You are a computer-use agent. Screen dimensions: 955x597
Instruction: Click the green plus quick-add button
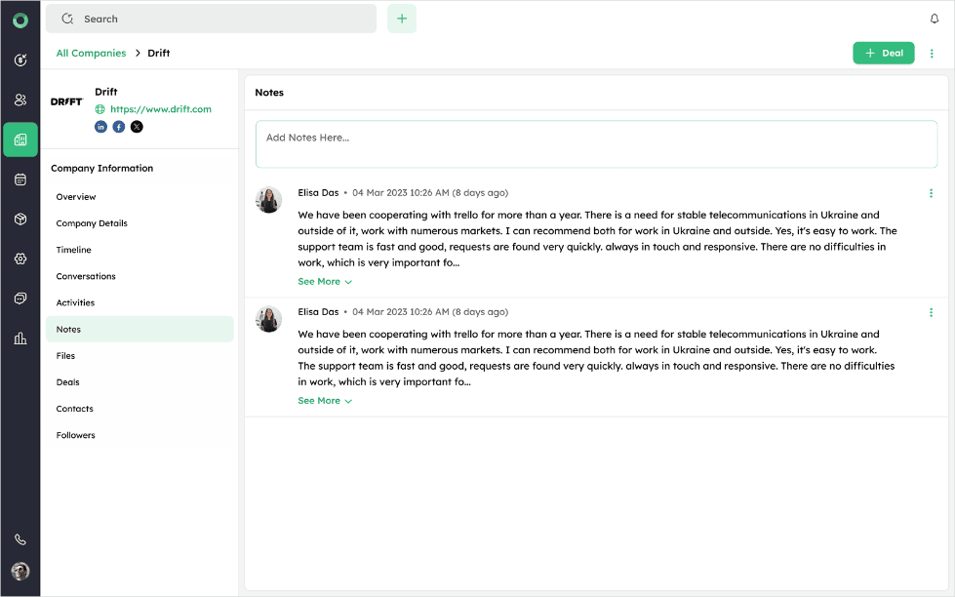coord(402,19)
